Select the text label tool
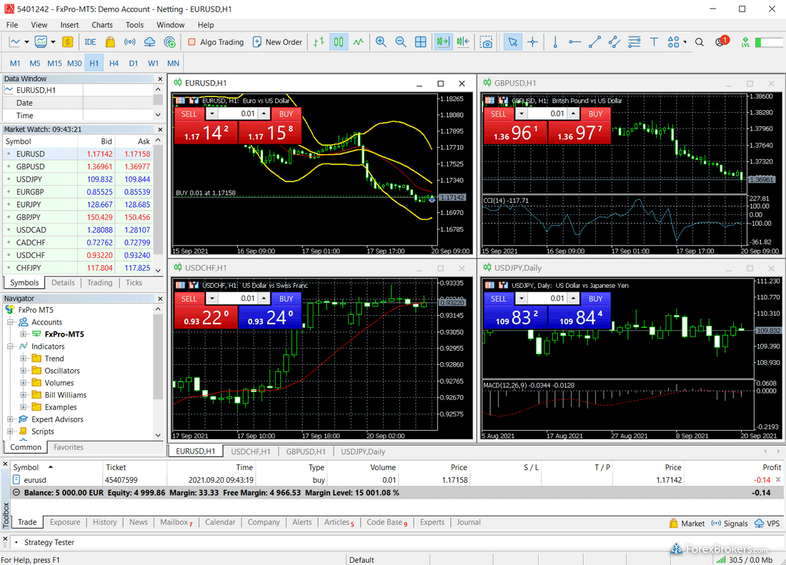 654,42
